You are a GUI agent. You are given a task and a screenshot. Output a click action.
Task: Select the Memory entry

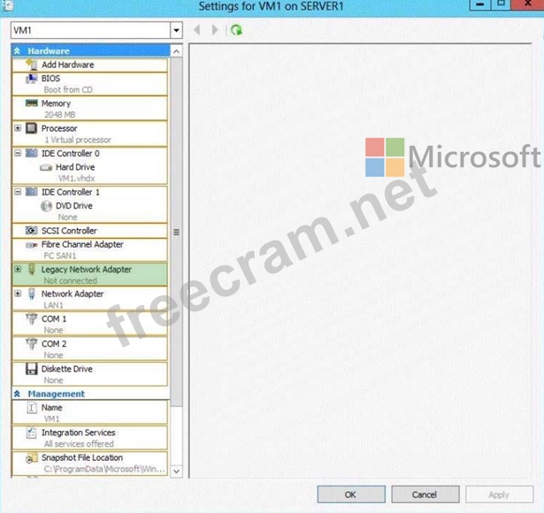point(89,109)
